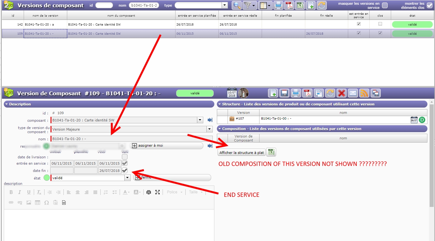Viewport: 435px width, 241px height.
Task: Collapse the Description section
Action: (x=109, y=104)
